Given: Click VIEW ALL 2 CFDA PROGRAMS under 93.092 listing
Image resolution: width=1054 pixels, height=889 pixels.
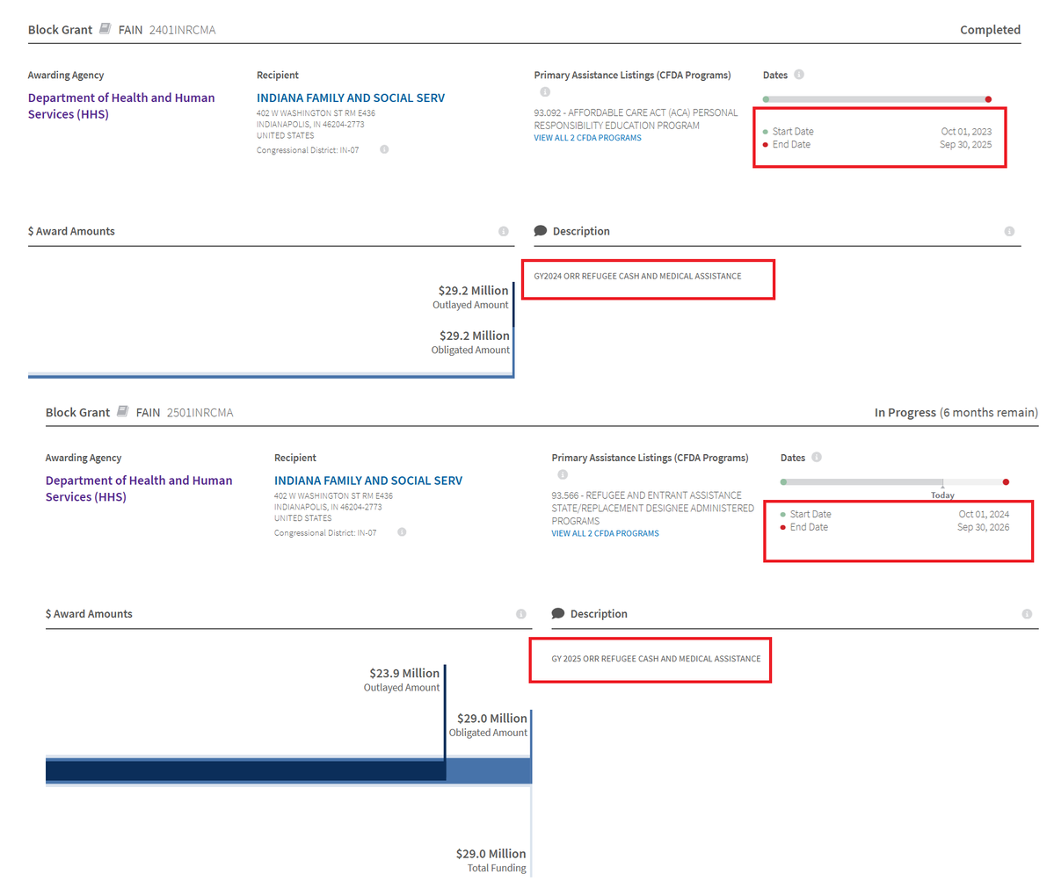Looking at the screenshot, I should coord(587,138).
